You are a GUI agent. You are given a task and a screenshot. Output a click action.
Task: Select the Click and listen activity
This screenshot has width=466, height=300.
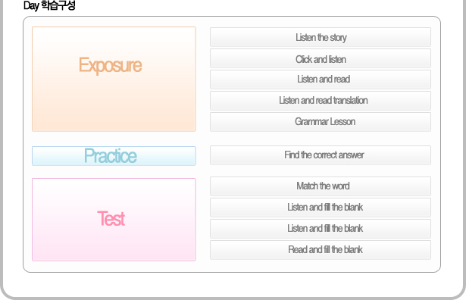coord(321,59)
